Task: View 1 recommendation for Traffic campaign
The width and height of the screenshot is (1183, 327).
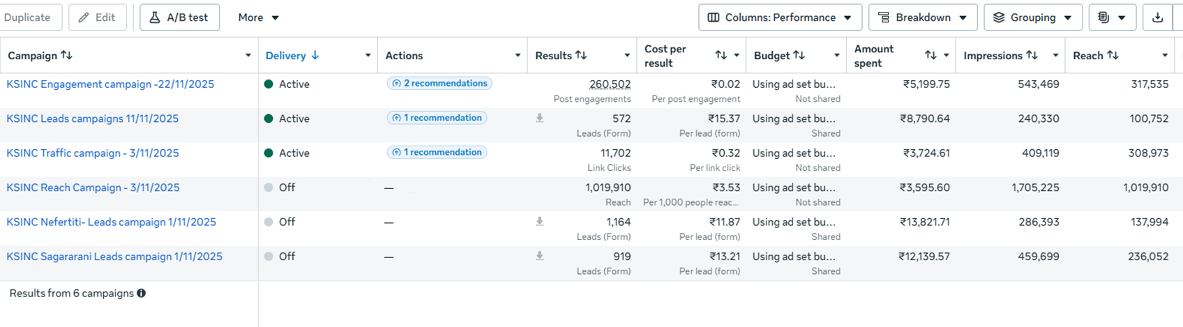Action: click(x=437, y=153)
